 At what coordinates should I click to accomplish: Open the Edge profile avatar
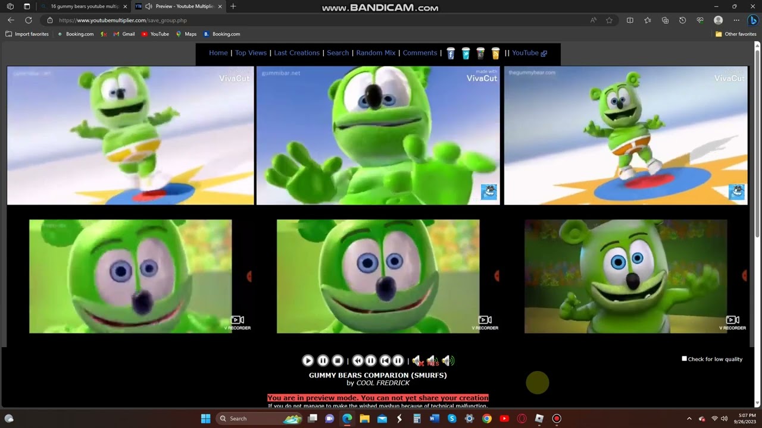point(718,20)
